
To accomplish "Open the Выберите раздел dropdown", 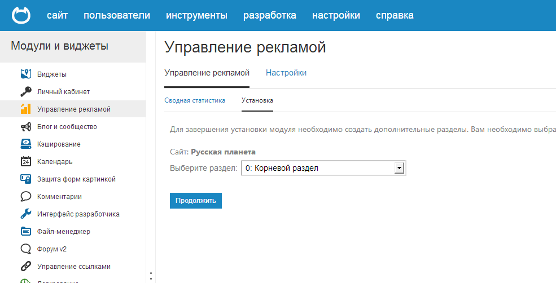I will [323, 168].
